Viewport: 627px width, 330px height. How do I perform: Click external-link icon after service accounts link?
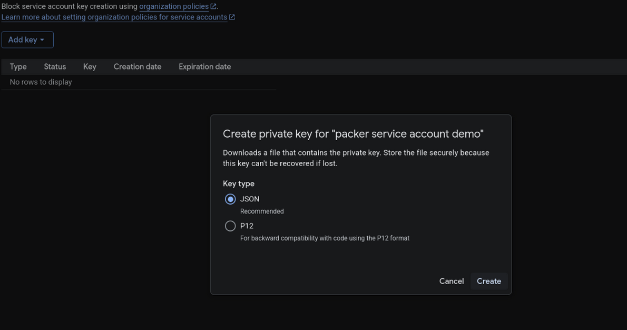point(232,17)
